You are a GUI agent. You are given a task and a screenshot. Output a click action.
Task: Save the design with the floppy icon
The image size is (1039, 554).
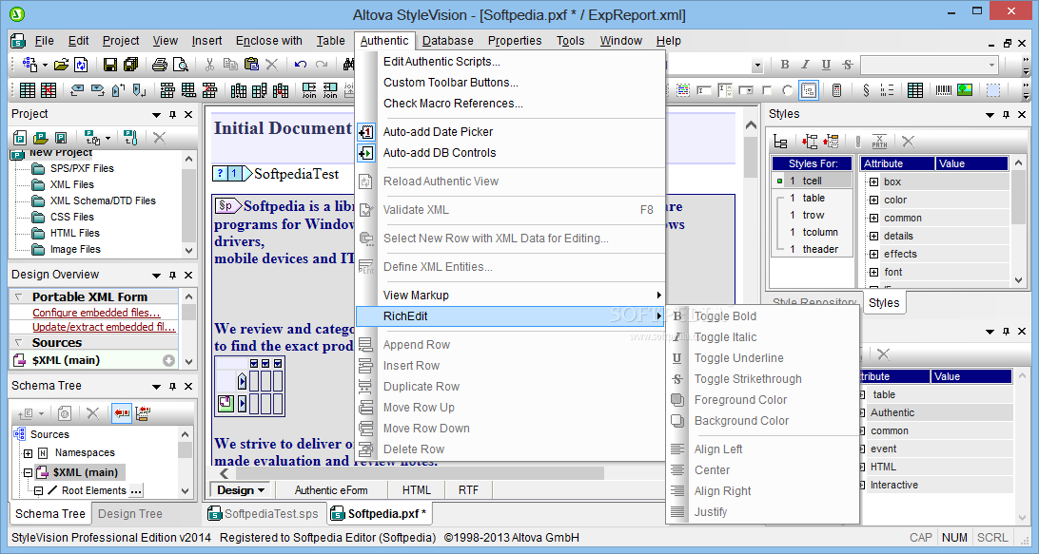(x=110, y=65)
